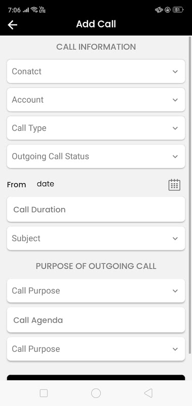The width and height of the screenshot is (192, 406).
Task: Expand the Account dropdown
Action: coord(96,99)
